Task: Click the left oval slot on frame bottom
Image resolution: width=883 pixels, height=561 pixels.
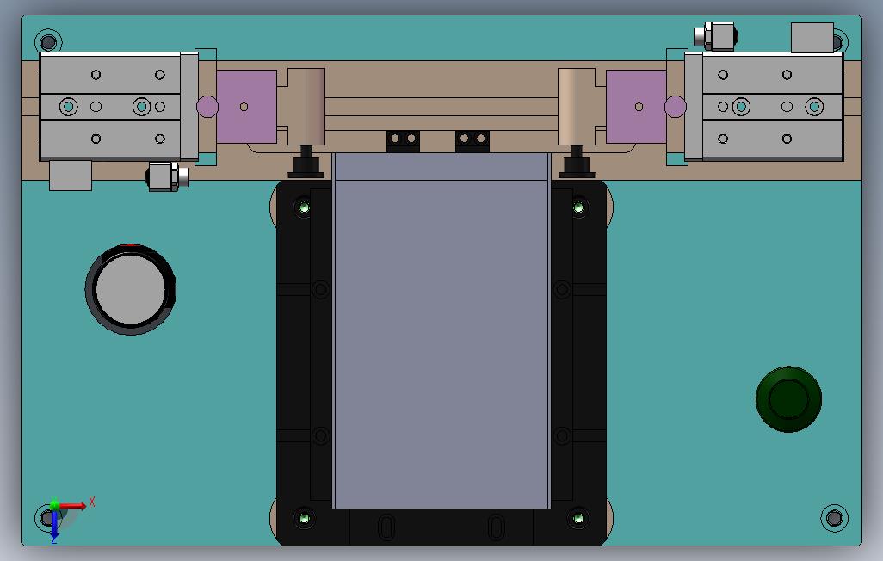Action: coord(386,527)
